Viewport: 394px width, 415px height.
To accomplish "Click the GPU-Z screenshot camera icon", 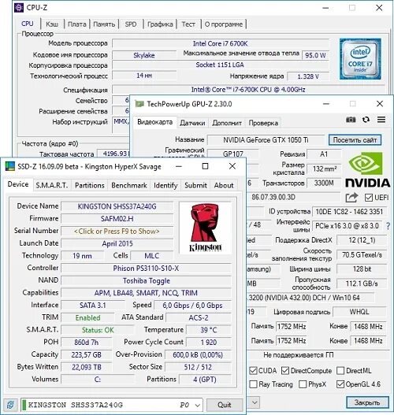I will tap(351, 120).
